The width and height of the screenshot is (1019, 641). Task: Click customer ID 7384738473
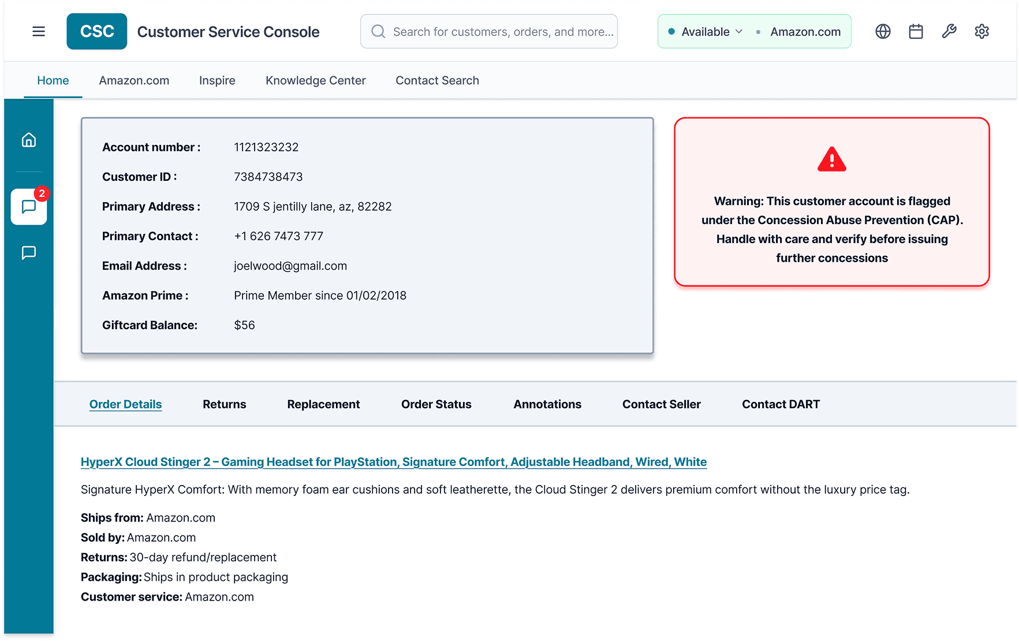268,177
